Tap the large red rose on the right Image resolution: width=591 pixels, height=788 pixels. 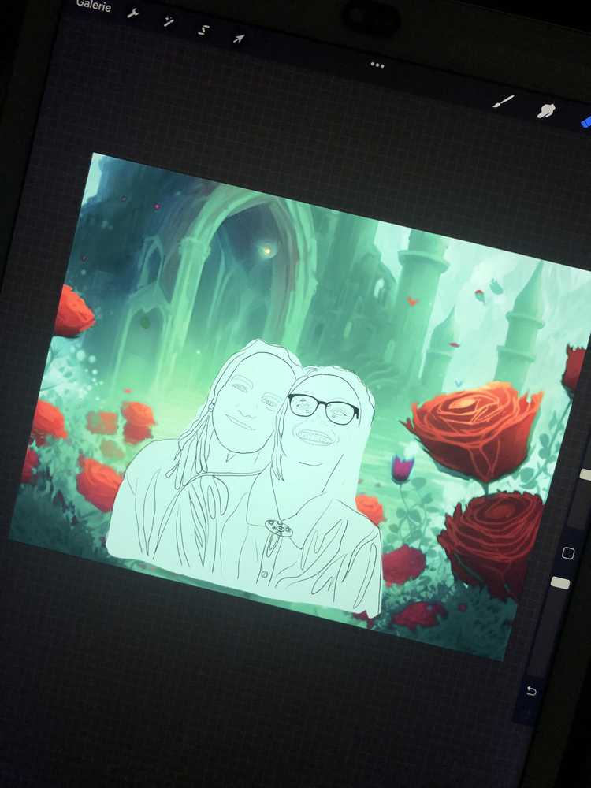click(475, 429)
